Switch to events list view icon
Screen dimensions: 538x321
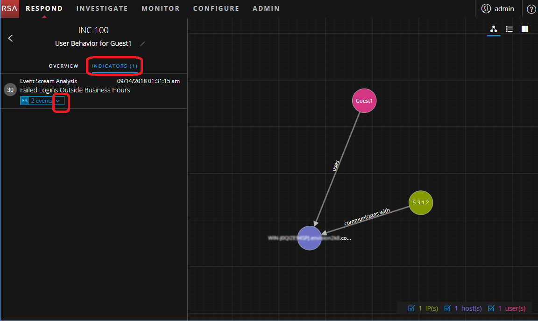coord(510,29)
